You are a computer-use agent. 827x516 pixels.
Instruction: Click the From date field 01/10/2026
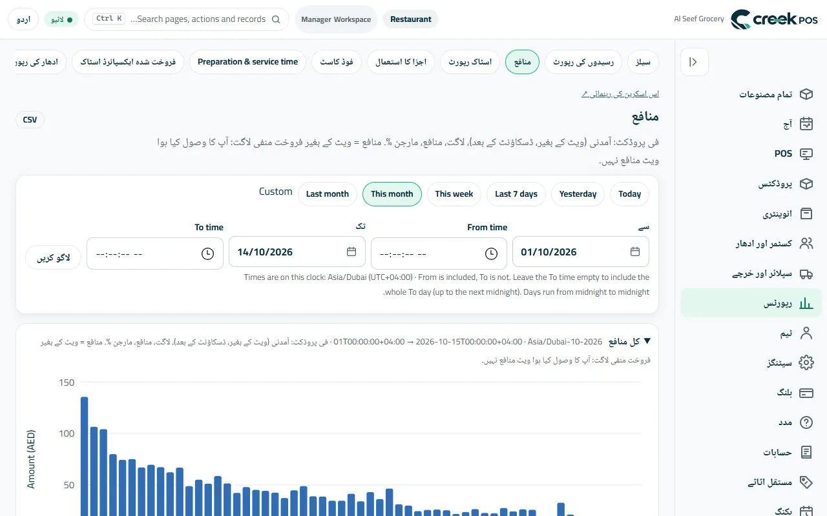click(581, 252)
